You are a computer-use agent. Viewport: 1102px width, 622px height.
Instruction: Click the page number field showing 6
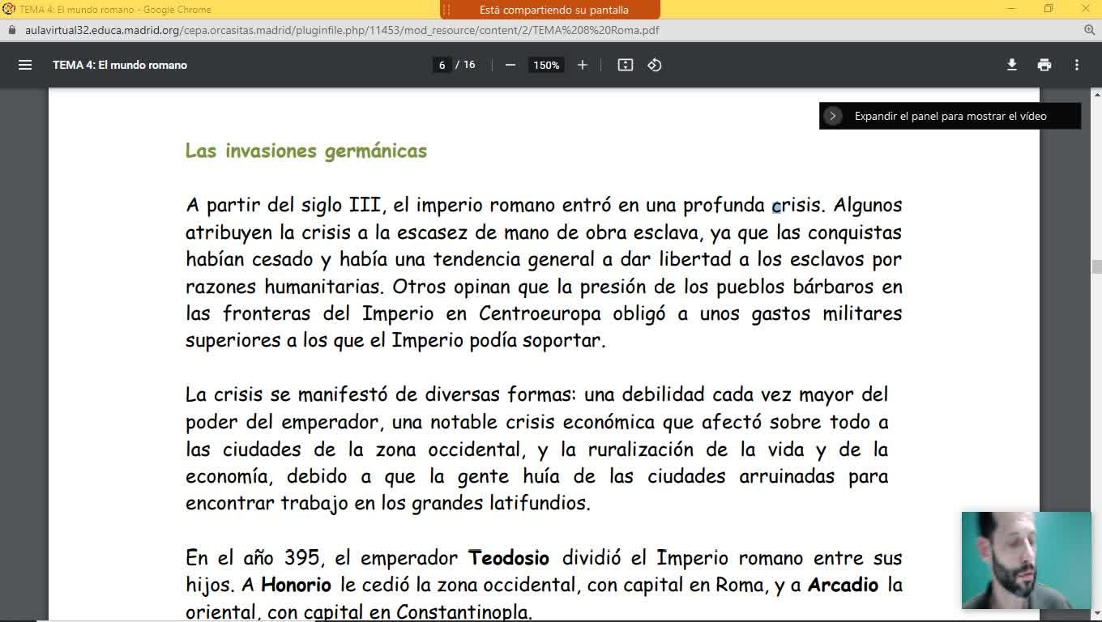coord(442,65)
